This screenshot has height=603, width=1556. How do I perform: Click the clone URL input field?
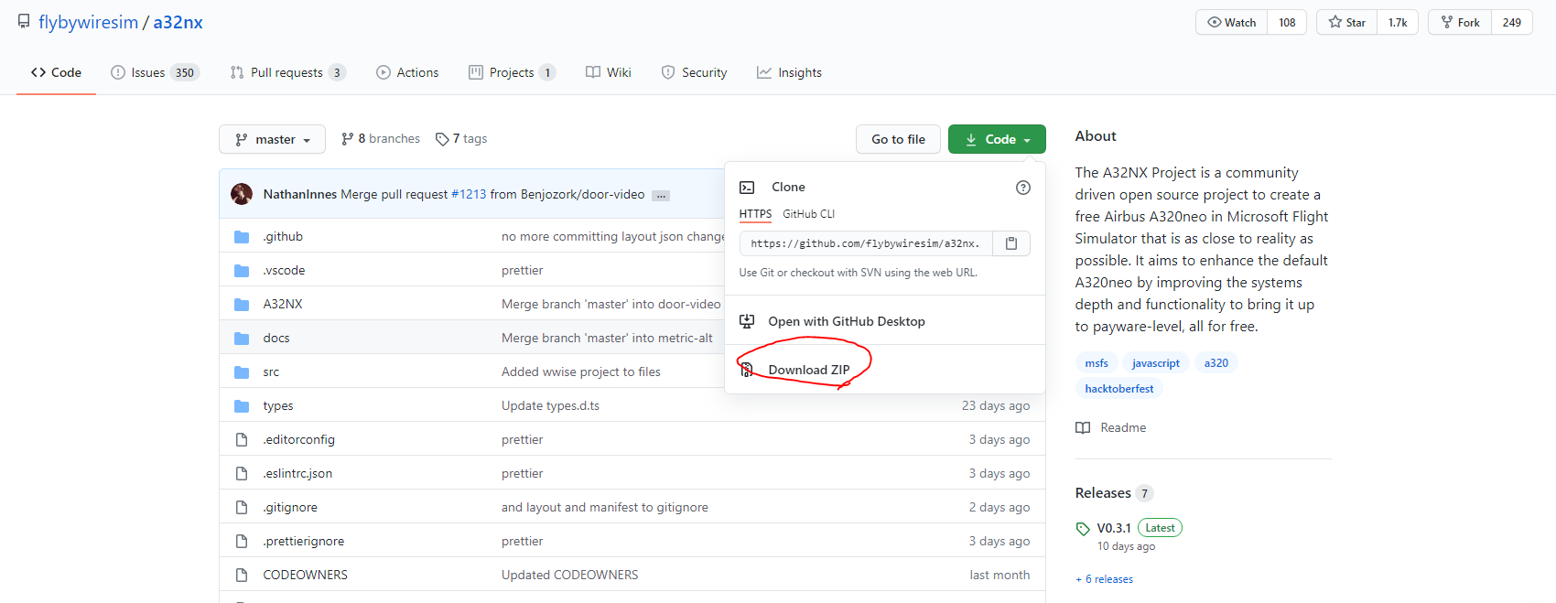tap(866, 243)
